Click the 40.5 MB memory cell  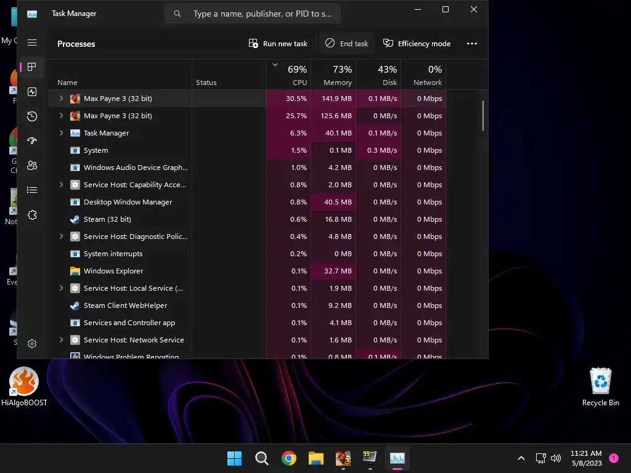333,202
